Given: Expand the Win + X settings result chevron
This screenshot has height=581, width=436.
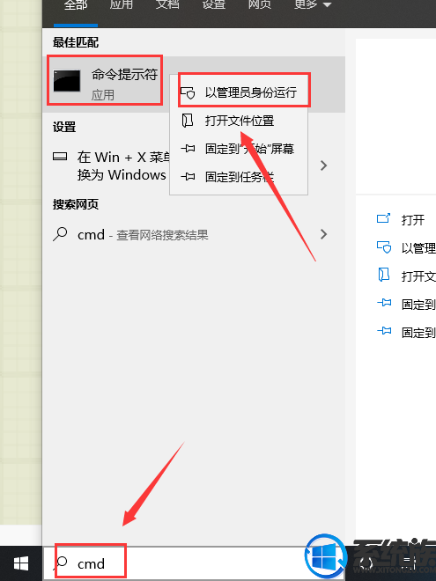Looking at the screenshot, I should 323,165.
